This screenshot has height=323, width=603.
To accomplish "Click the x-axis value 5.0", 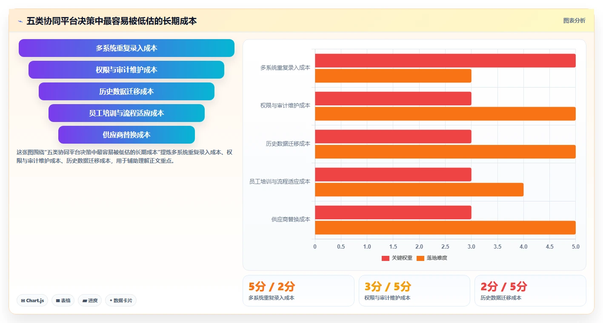I will point(576,246).
